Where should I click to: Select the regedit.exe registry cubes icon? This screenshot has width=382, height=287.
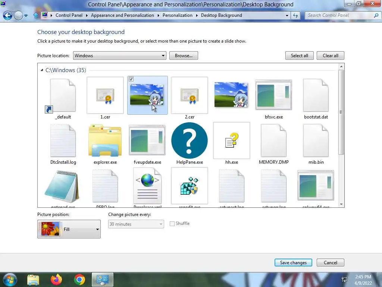(189, 186)
